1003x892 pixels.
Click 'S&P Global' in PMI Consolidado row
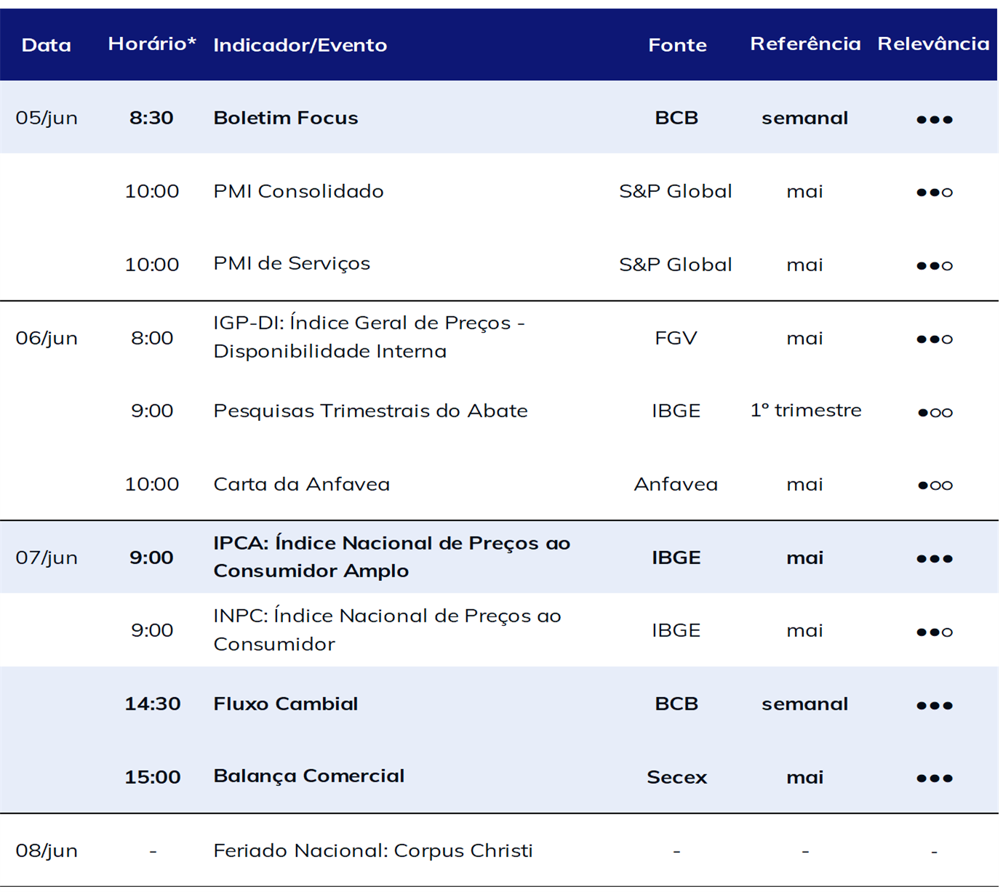click(676, 191)
